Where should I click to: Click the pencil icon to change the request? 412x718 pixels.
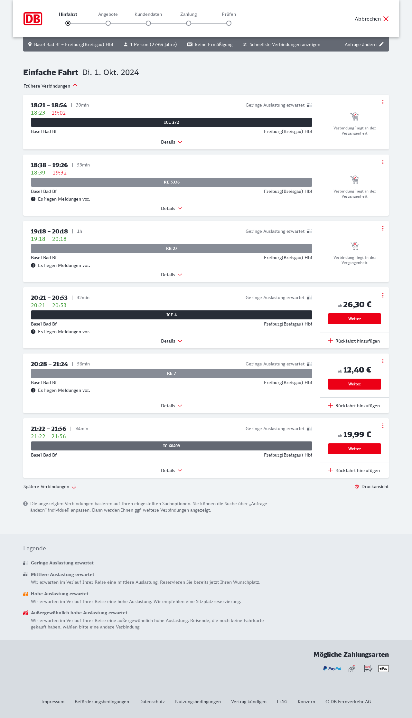click(381, 44)
